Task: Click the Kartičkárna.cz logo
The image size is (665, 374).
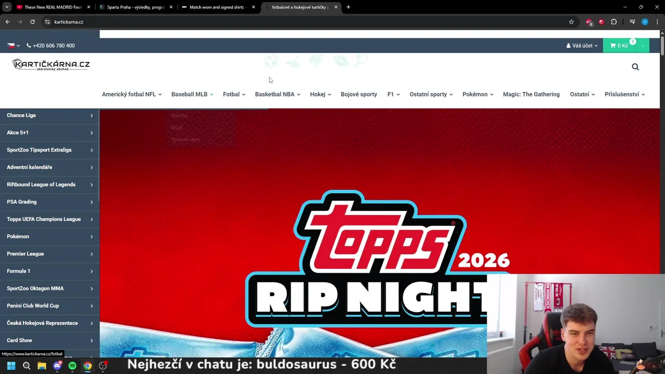Action: click(51, 64)
